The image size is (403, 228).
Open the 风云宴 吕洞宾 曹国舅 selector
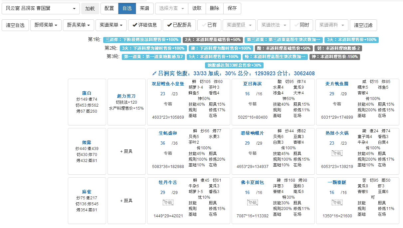(x=41, y=9)
